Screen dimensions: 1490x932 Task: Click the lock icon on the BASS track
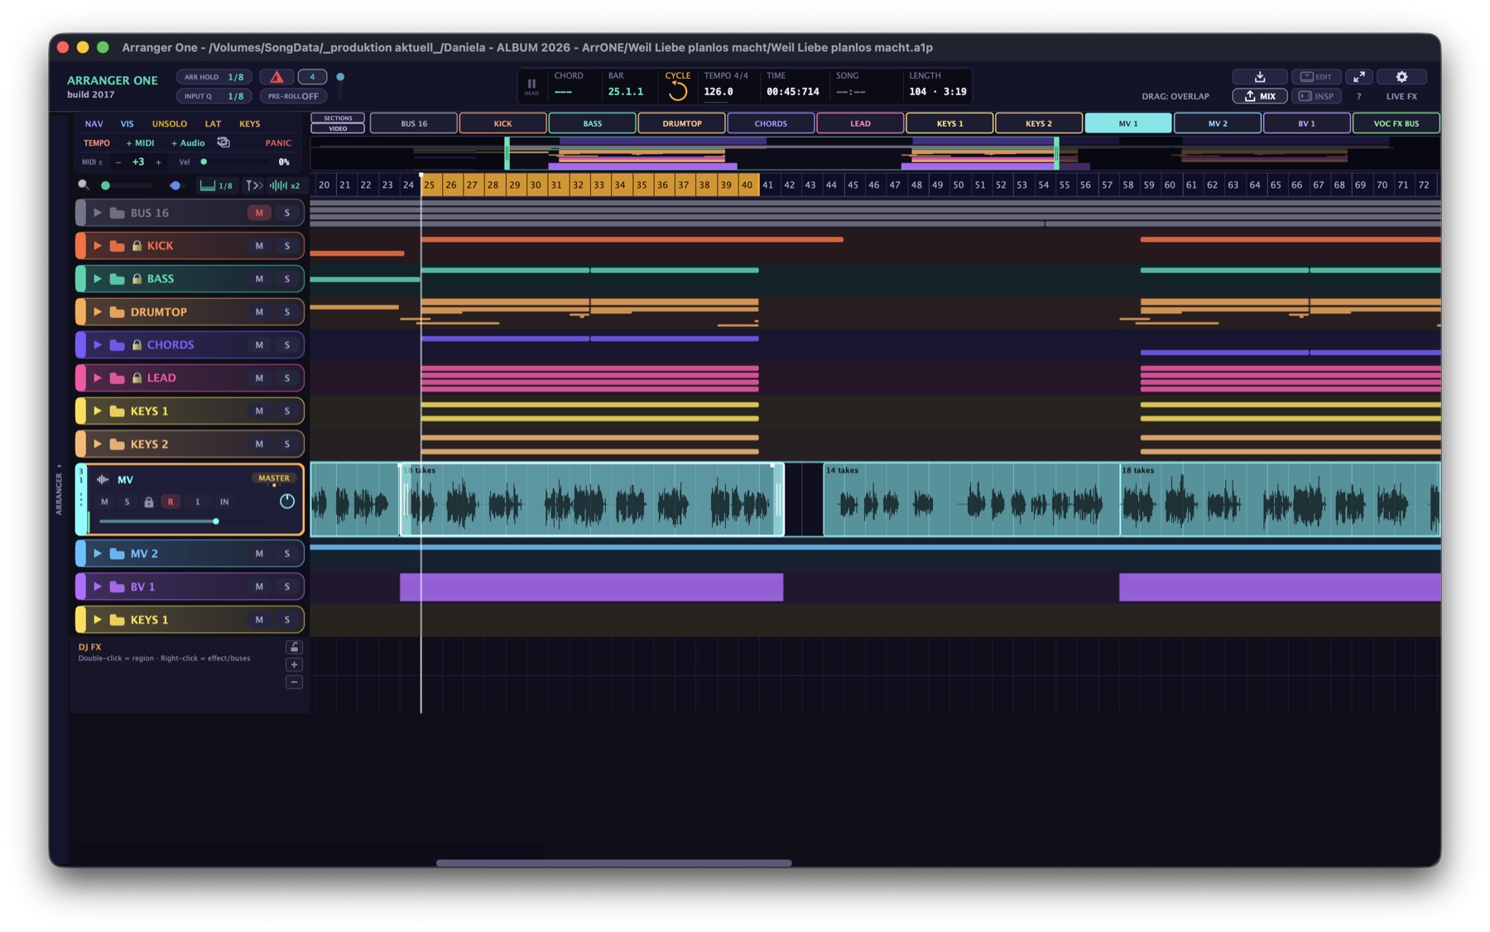pyautogui.click(x=137, y=279)
